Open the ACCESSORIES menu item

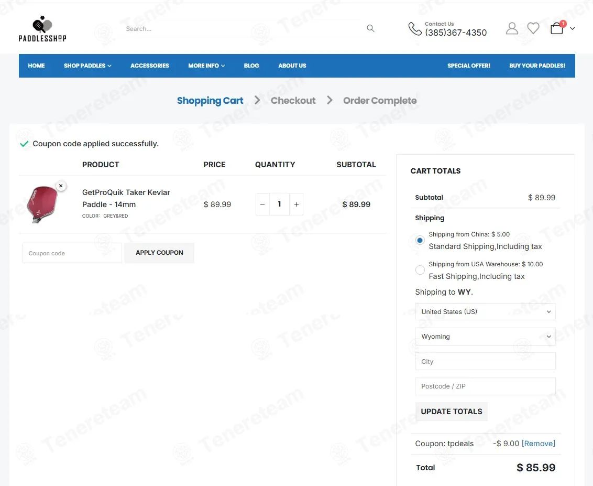(150, 66)
